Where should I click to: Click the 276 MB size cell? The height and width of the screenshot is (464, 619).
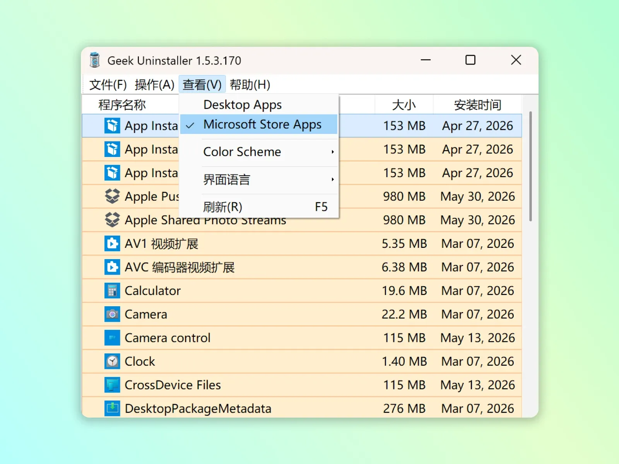coord(404,409)
